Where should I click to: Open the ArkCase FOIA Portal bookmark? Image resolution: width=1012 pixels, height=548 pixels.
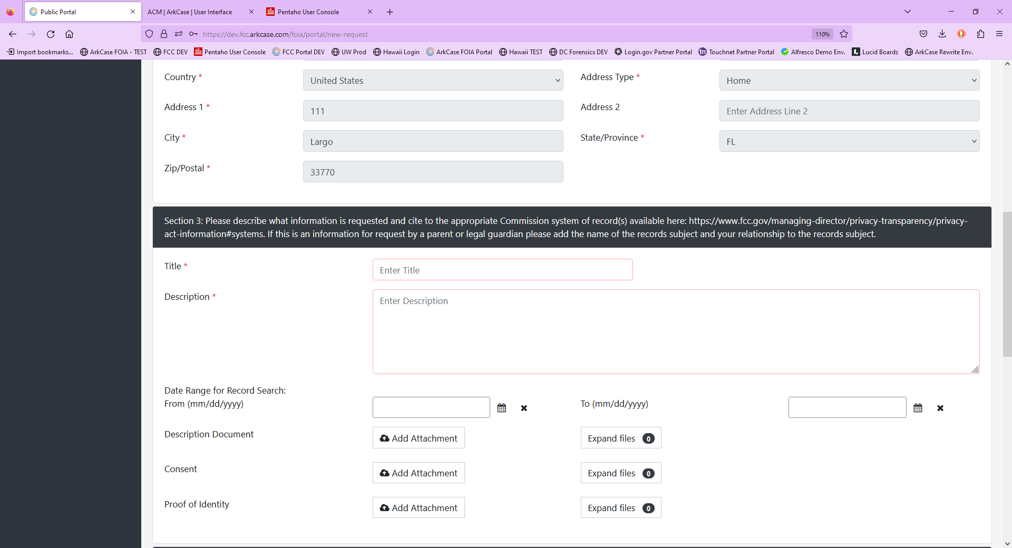tap(459, 52)
